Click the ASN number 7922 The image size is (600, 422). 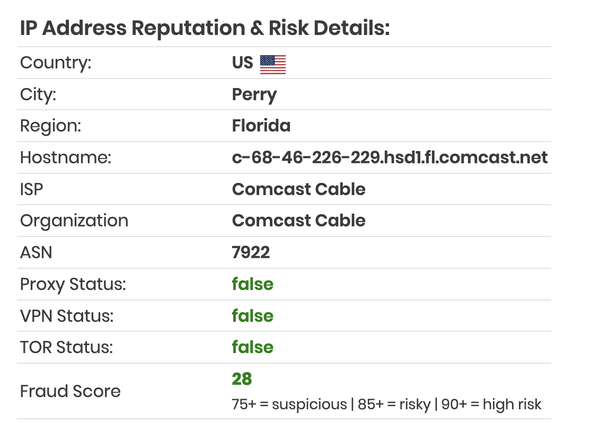point(251,252)
